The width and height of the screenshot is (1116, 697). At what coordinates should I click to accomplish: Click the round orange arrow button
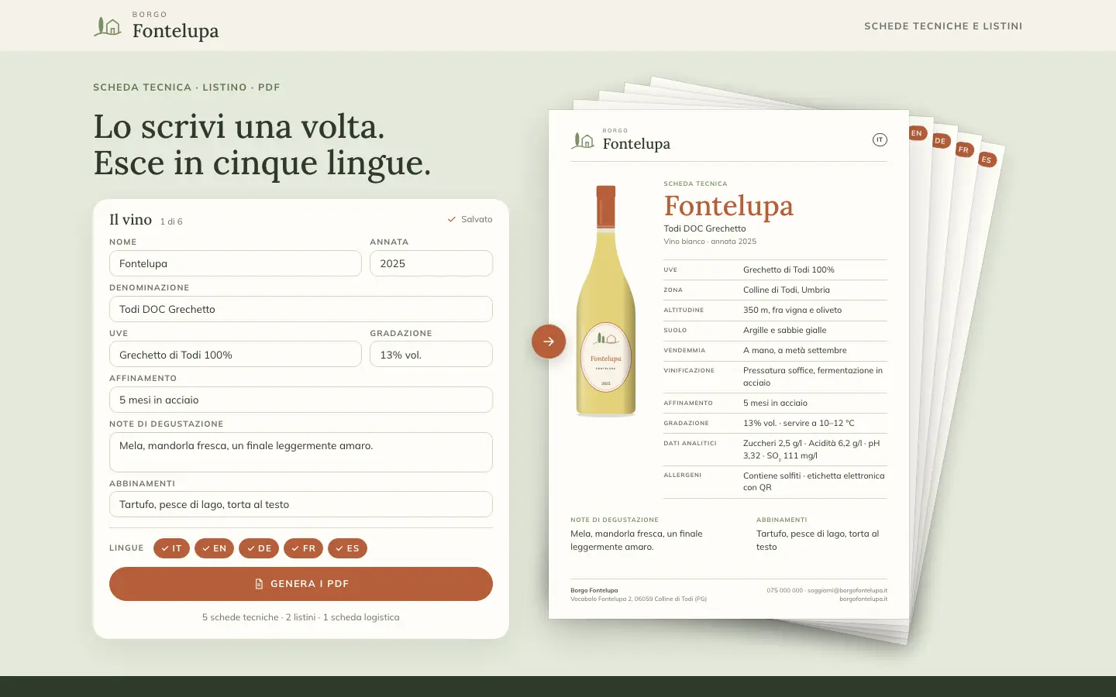[549, 342]
